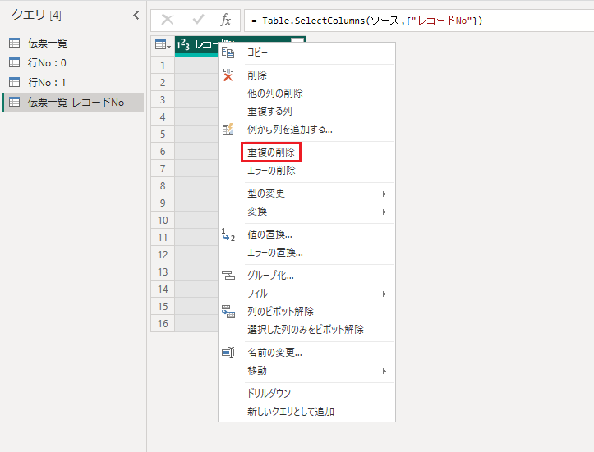Select the 行No：1 query

(x=47, y=82)
